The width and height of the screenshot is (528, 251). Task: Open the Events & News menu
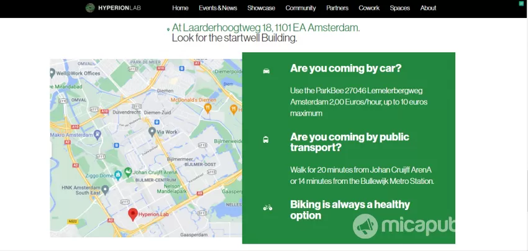click(x=218, y=8)
